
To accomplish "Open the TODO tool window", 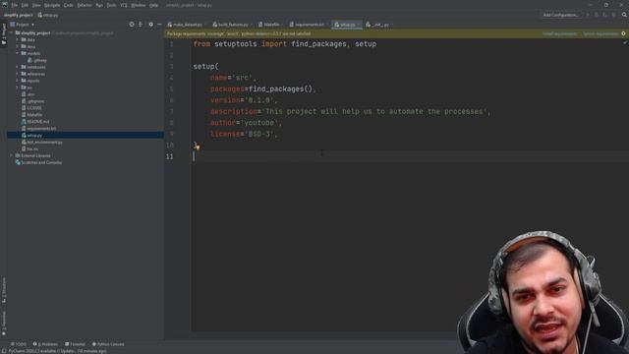I will point(18,344).
